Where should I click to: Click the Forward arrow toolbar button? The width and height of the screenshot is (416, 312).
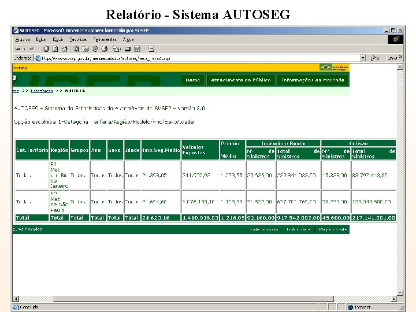pos(32,49)
